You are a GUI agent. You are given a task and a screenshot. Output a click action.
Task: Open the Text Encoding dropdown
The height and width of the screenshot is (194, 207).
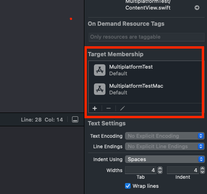(x=165, y=136)
